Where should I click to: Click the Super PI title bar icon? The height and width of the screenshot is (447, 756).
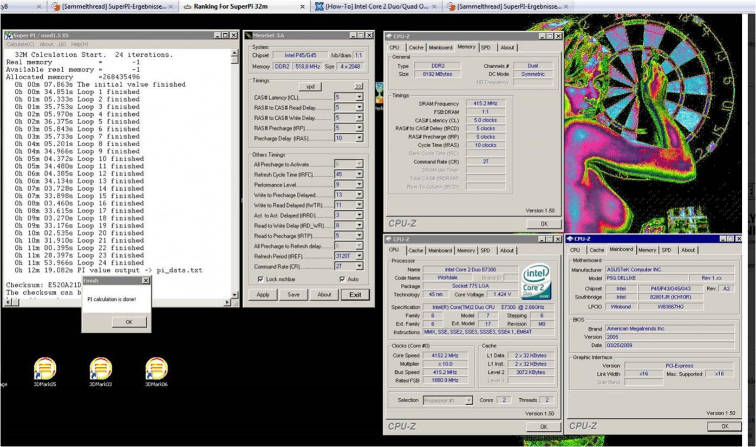8,35
